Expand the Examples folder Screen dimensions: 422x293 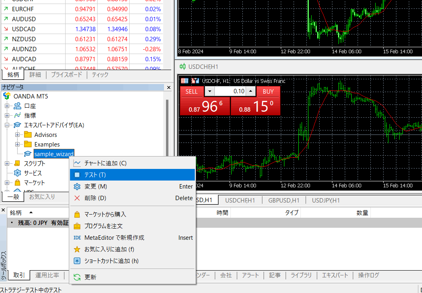(x=18, y=144)
